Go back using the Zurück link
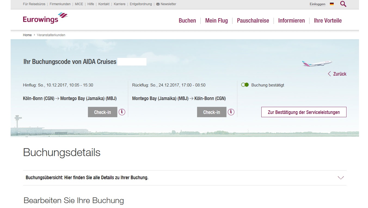The image size is (368, 208). click(337, 74)
